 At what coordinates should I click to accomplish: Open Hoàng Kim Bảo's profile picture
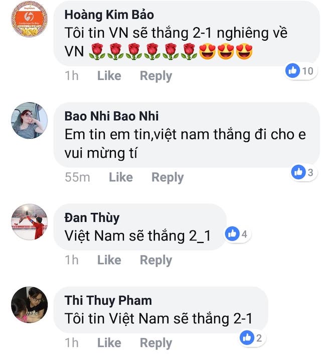[30, 19]
